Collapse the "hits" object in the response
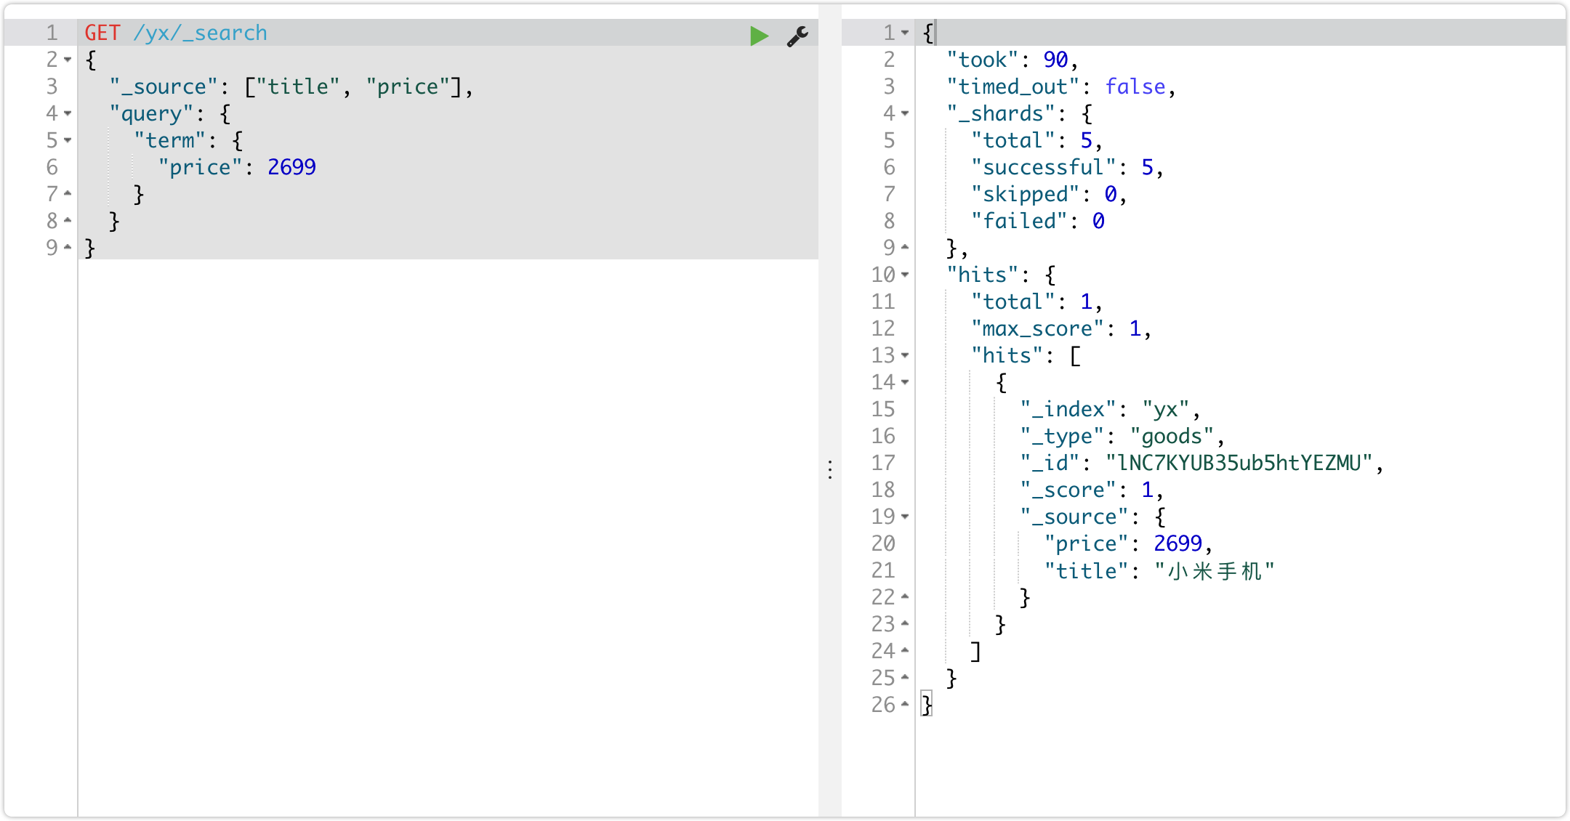Image resolution: width=1570 pixels, height=821 pixels. tap(903, 275)
